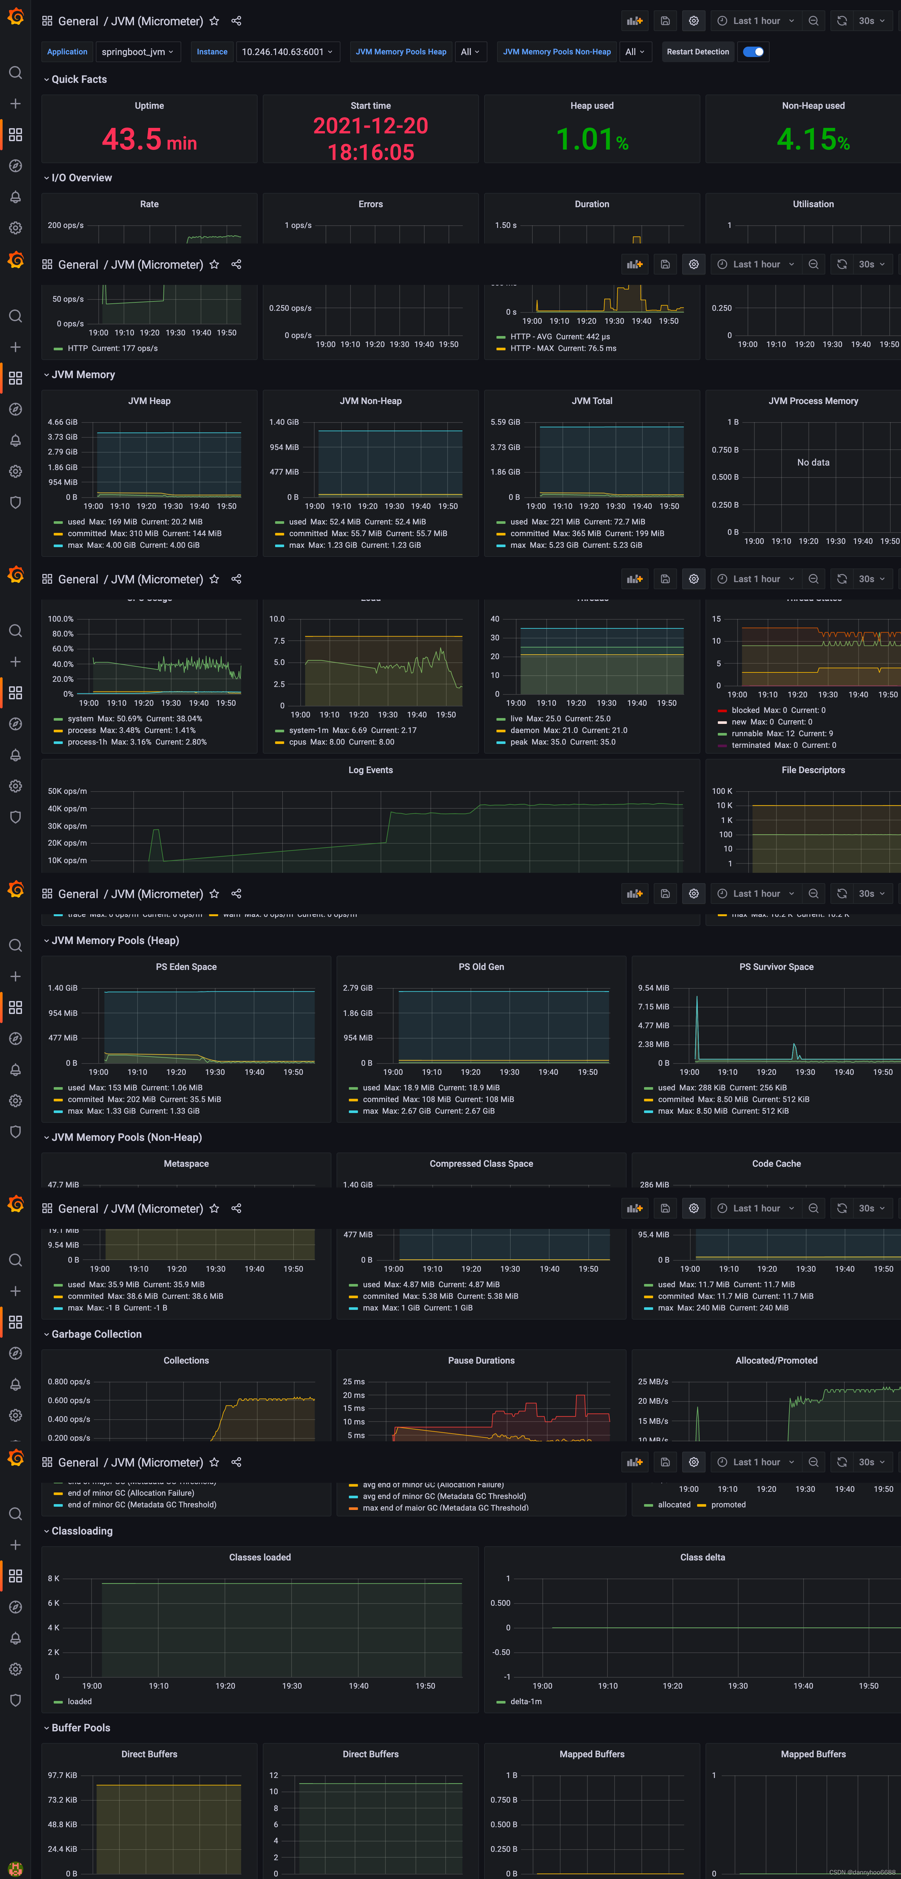Image resolution: width=901 pixels, height=1879 pixels.
Task: Open the PS Old Gen panel title menu
Action: (481, 966)
